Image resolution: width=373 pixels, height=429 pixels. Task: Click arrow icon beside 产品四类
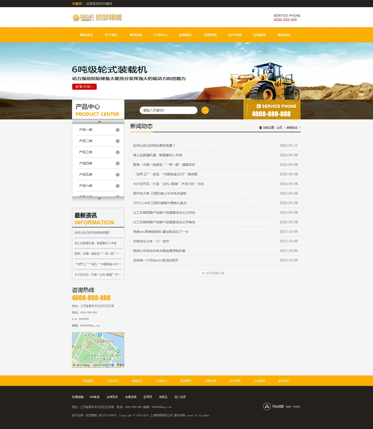pyautogui.click(x=117, y=163)
